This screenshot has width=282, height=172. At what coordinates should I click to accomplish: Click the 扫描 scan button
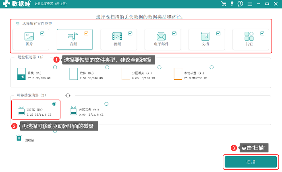[x=251, y=162]
